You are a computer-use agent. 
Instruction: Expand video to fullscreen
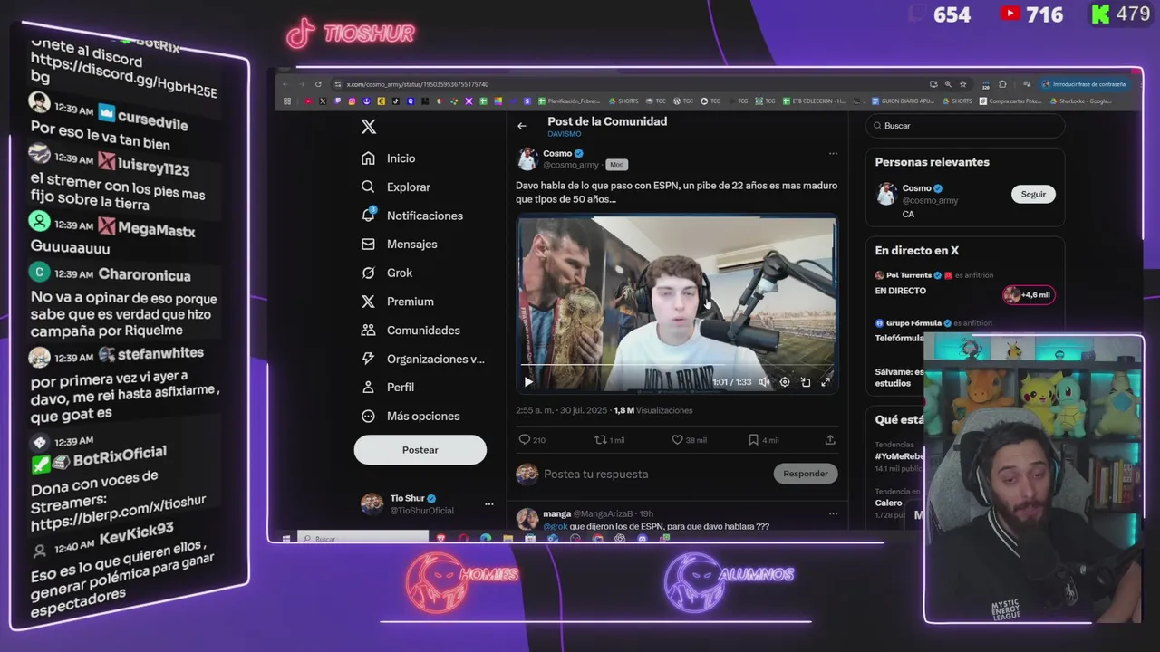click(826, 382)
